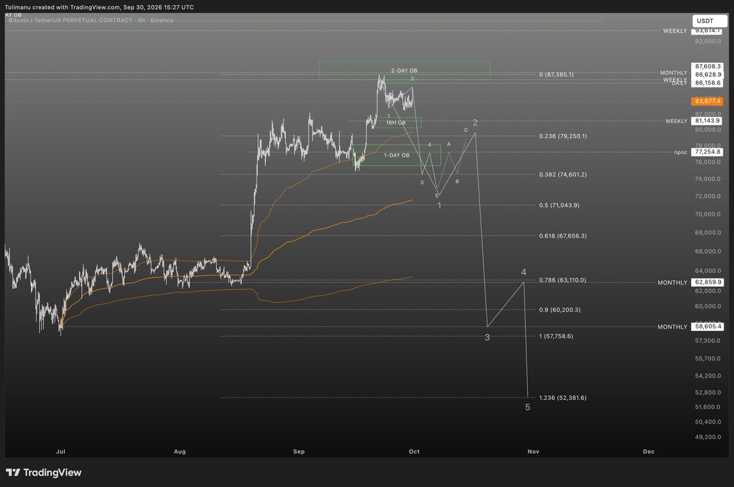Viewport: 734px width, 487px height.
Task: Select the 86,628.9 price label
Action: [x=707, y=75]
